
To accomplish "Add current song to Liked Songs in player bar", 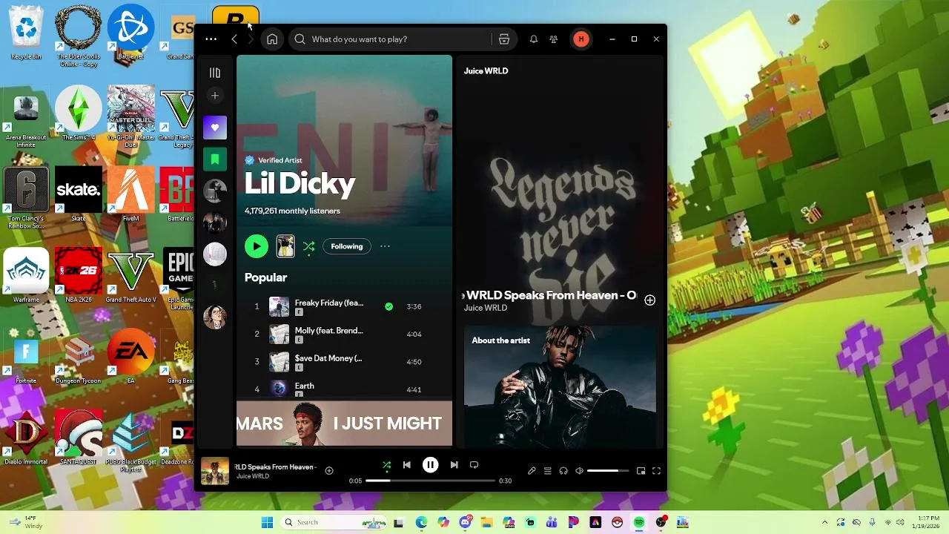I will click(329, 470).
